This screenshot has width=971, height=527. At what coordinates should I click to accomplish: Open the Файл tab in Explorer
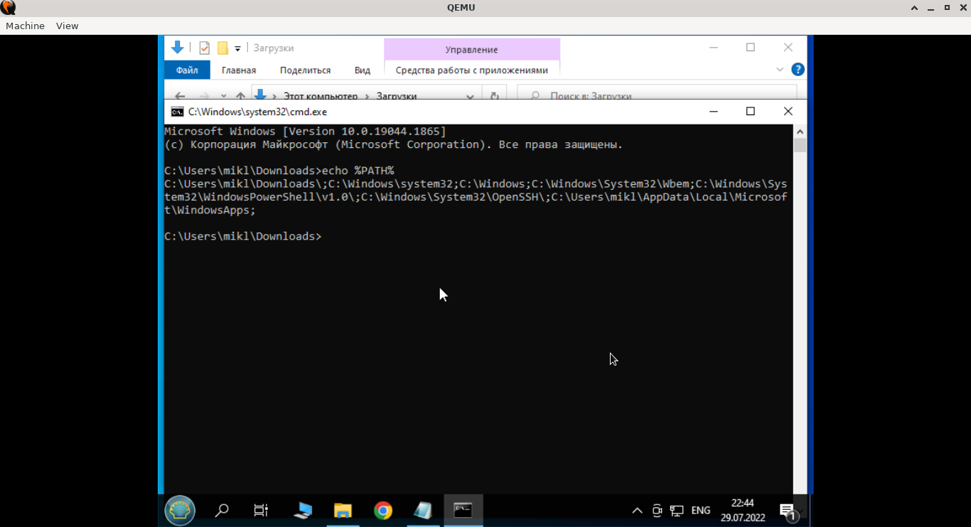tap(187, 70)
